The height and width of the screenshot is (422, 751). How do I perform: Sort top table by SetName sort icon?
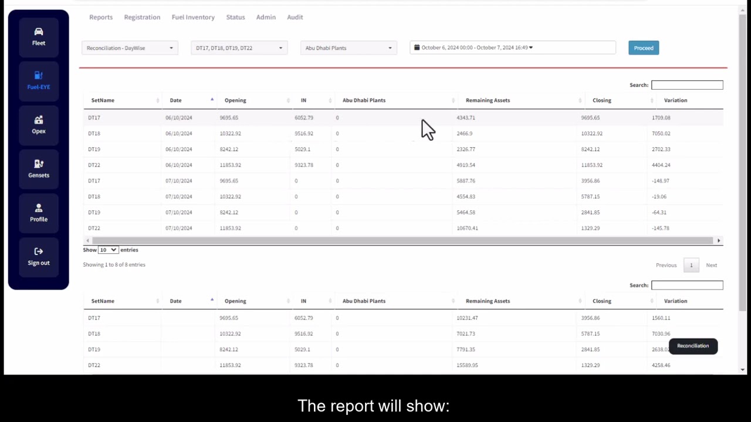click(157, 100)
